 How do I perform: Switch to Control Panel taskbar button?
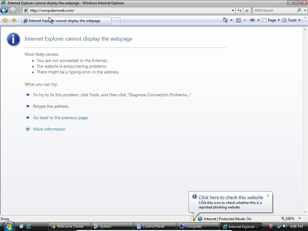(x=155, y=226)
